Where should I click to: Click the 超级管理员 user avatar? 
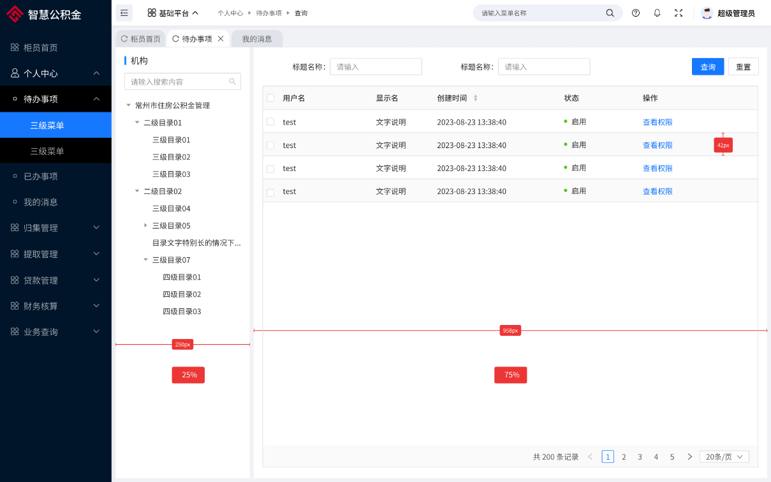[707, 13]
